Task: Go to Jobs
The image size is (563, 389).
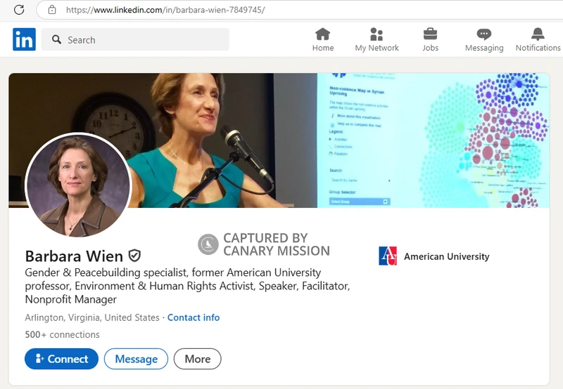Action: (x=430, y=40)
